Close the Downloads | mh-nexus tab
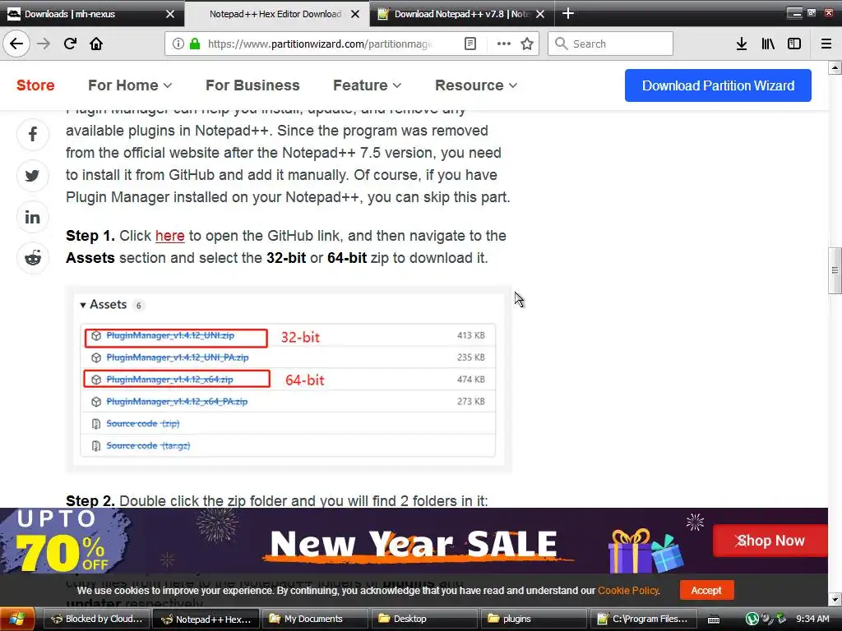 [x=170, y=14]
